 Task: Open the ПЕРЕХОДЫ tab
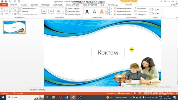[45, 5]
